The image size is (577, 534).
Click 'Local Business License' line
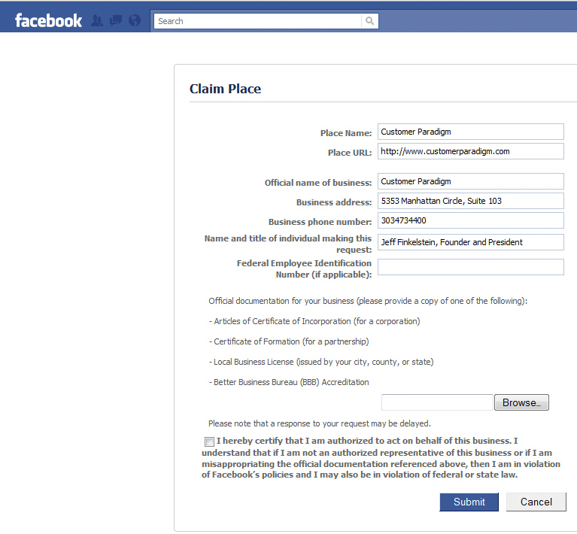click(321, 362)
